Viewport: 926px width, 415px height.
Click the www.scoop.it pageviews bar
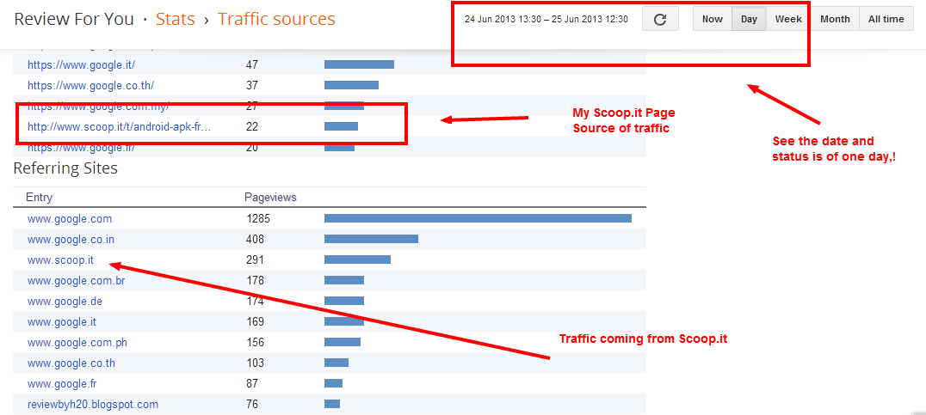tap(357, 260)
